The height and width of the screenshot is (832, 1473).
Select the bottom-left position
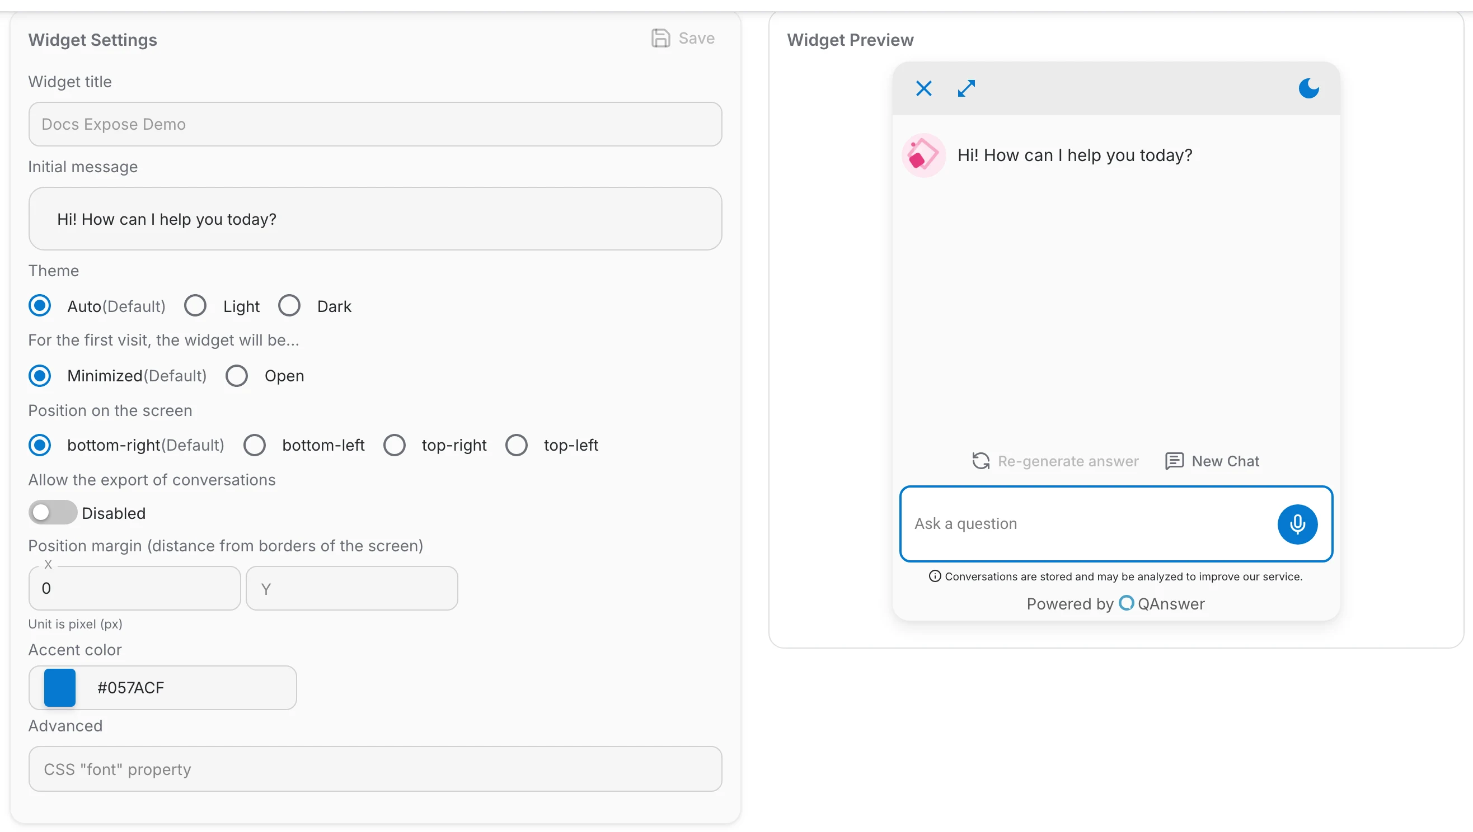click(x=255, y=445)
